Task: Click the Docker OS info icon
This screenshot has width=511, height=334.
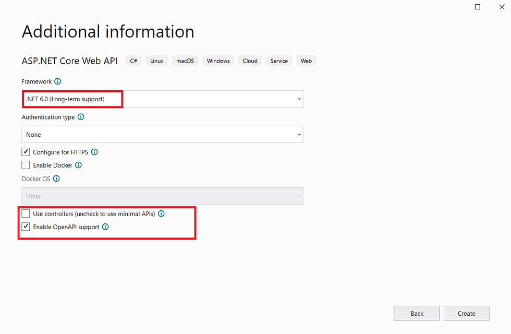Action: (x=56, y=178)
